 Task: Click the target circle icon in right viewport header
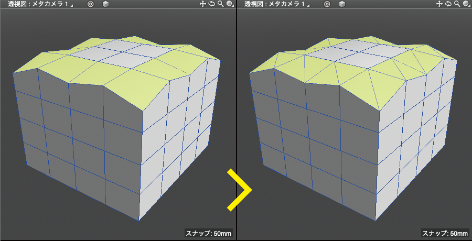(327, 4)
